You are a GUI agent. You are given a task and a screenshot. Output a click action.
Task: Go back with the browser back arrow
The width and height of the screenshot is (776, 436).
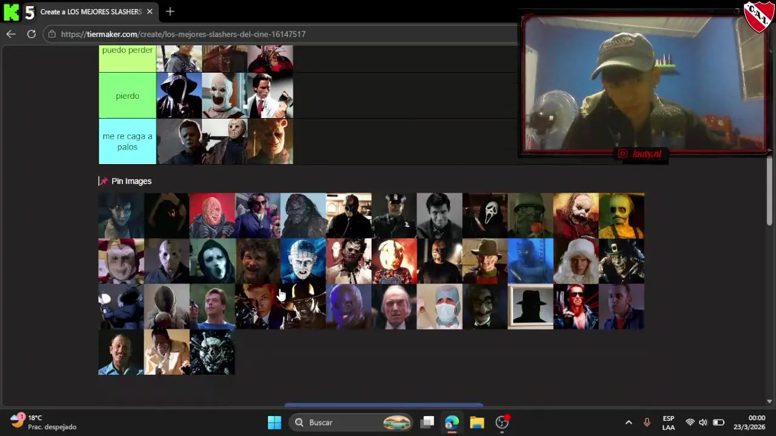[11, 34]
